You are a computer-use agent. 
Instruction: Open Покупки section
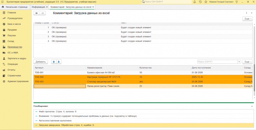click(x=12, y=35)
